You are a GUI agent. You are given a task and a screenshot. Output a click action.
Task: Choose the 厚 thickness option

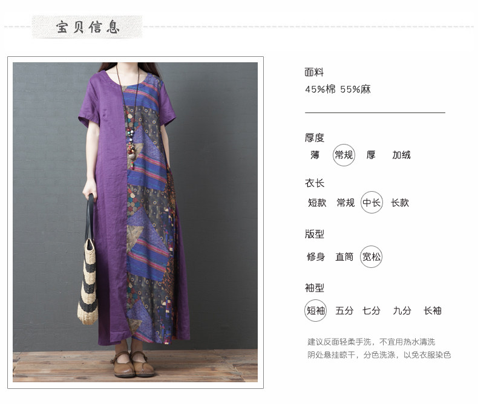(x=371, y=155)
